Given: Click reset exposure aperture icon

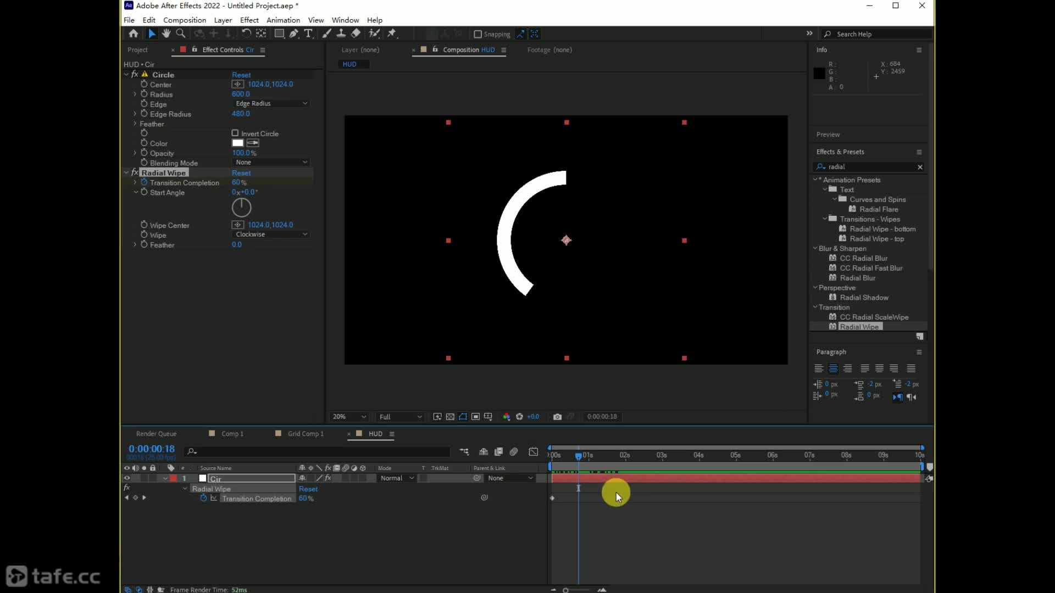Looking at the screenshot, I should pos(519,417).
